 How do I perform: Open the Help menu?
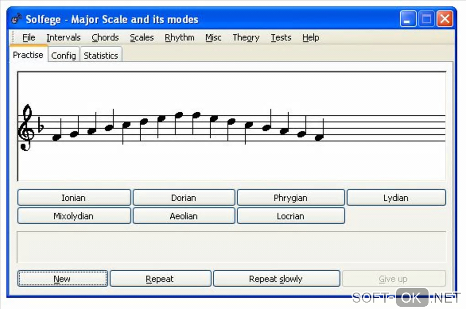311,38
